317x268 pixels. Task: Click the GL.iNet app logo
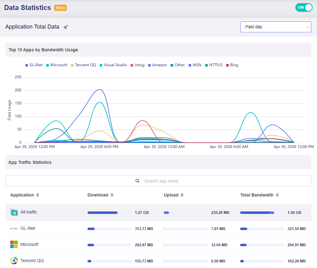(x=14, y=229)
